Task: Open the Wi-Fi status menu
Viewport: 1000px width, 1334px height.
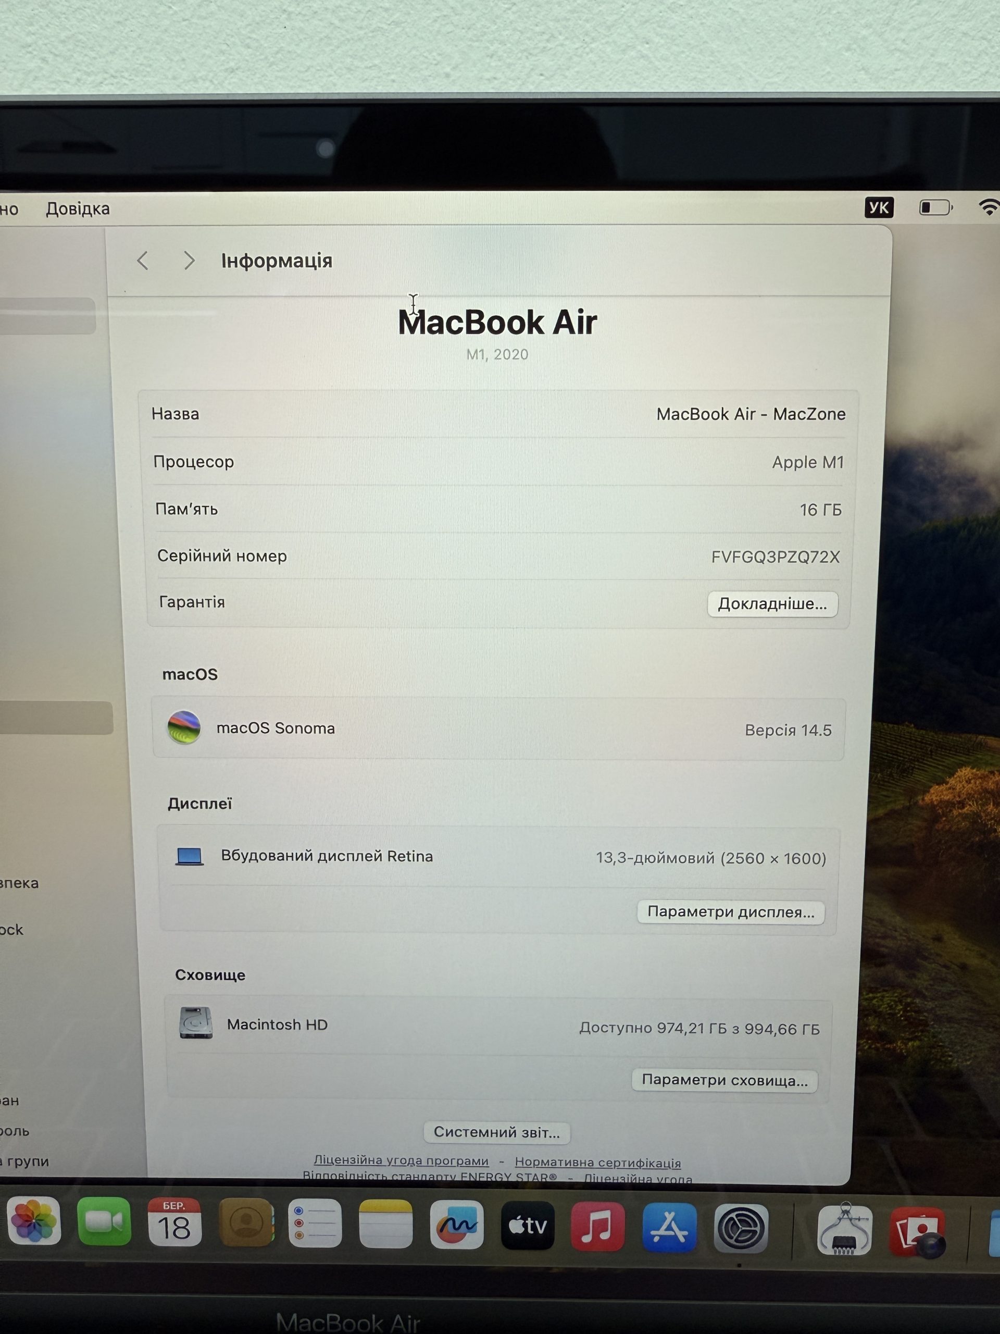Action: point(989,207)
